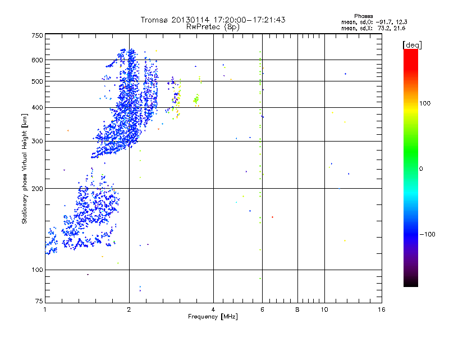Click the 'Frequency [MHz]' axis label

(x=213, y=317)
